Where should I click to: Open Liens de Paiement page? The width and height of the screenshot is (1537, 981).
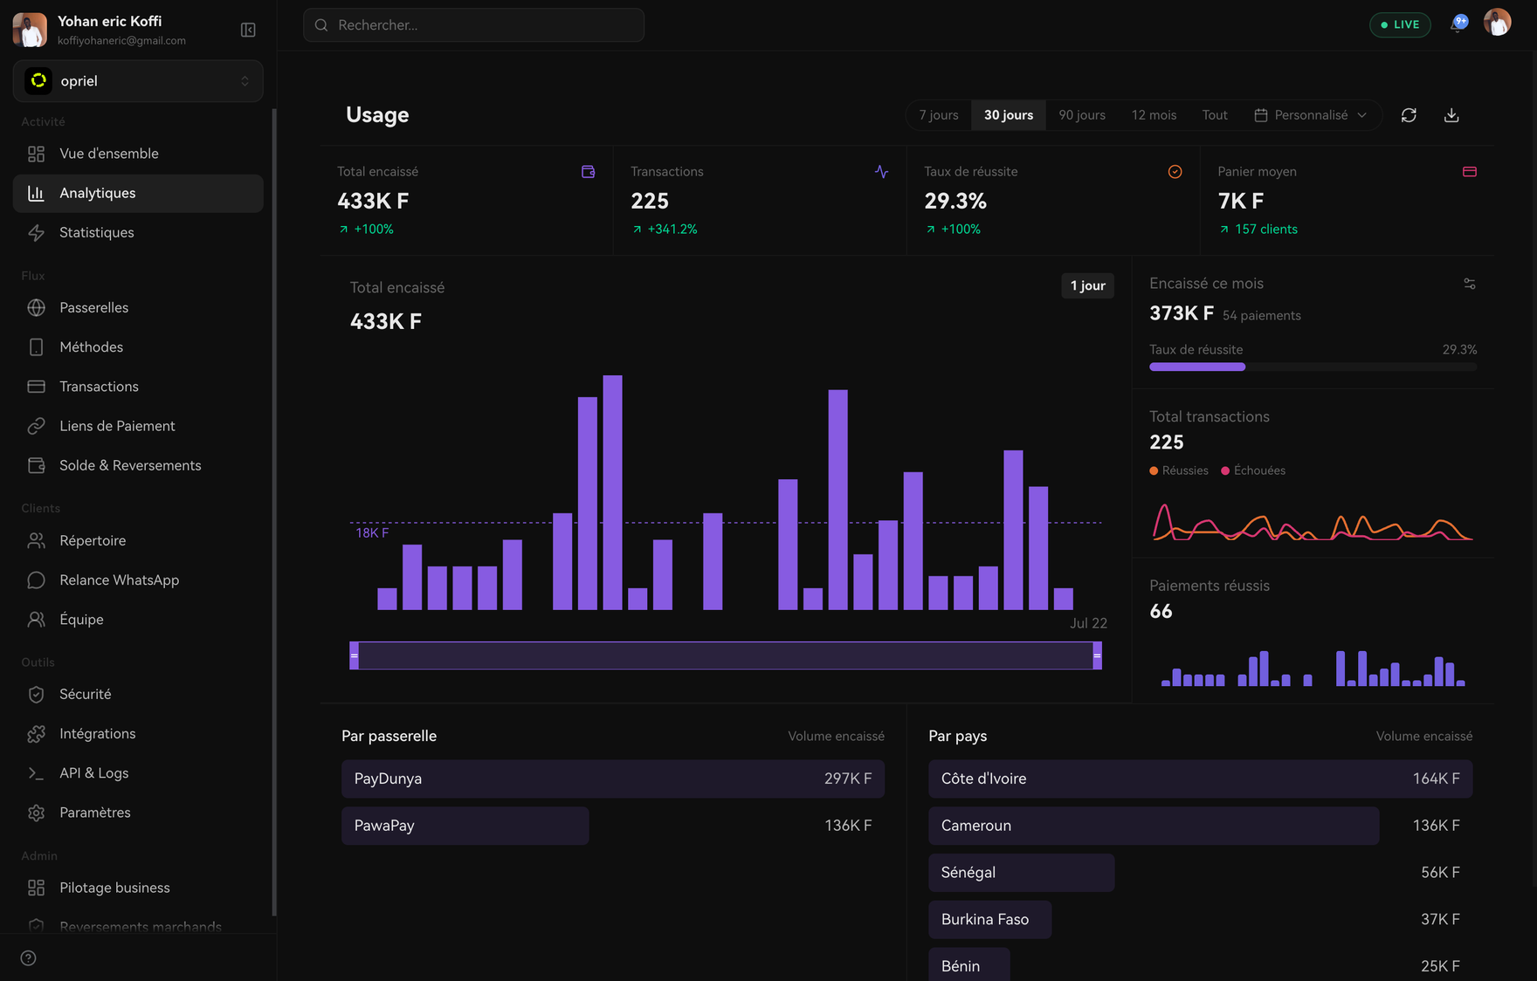click(138, 426)
